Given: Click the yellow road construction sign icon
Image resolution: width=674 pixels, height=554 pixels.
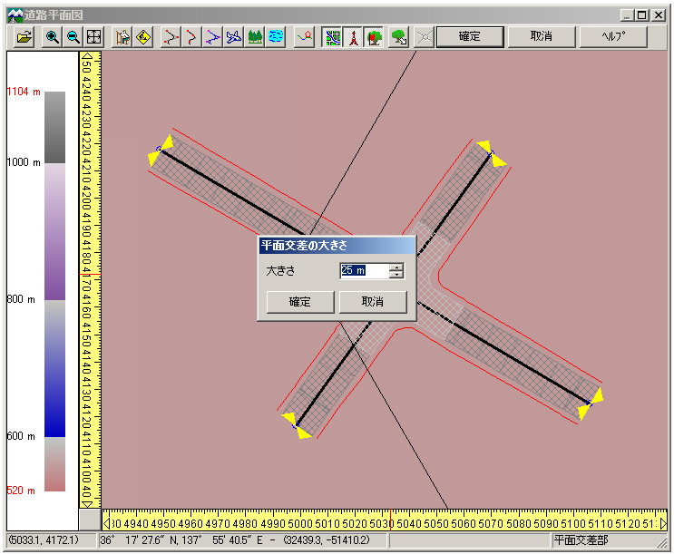Looking at the screenshot, I should (143, 37).
